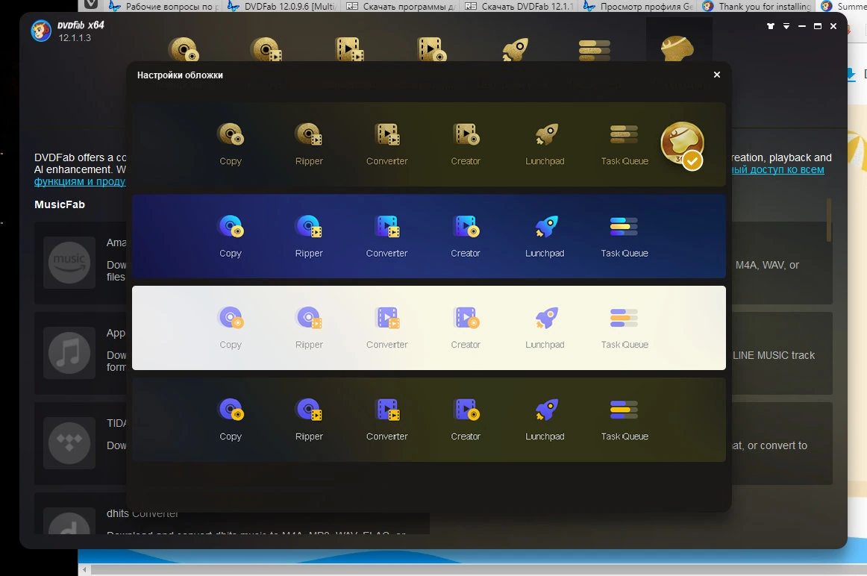
Task: Click the Converter icon in the gold theme row
Action: click(387, 134)
